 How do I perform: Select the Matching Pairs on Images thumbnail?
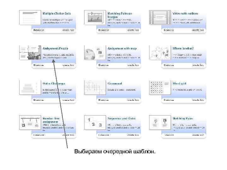coord(95,18)
